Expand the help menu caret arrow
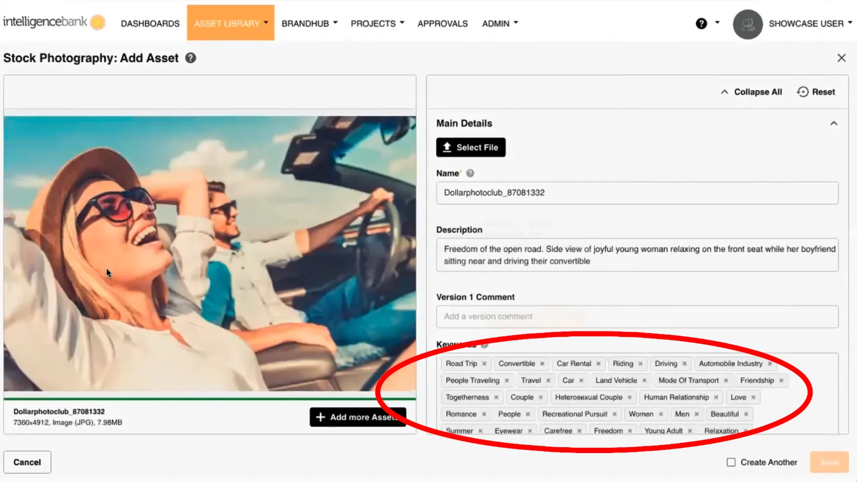The height and width of the screenshot is (482, 857). pos(717,23)
